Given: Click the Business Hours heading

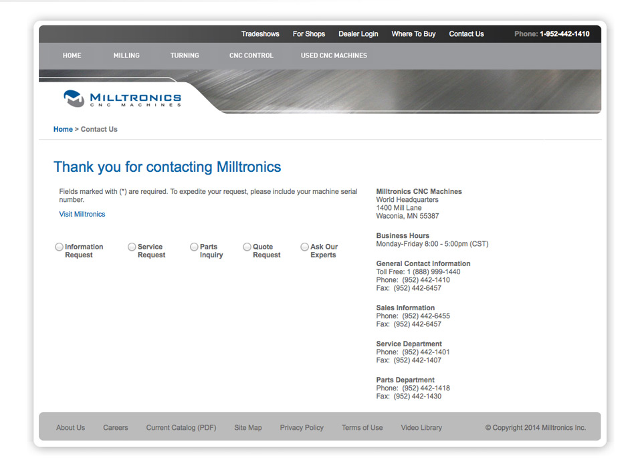Looking at the screenshot, I should 403,236.
